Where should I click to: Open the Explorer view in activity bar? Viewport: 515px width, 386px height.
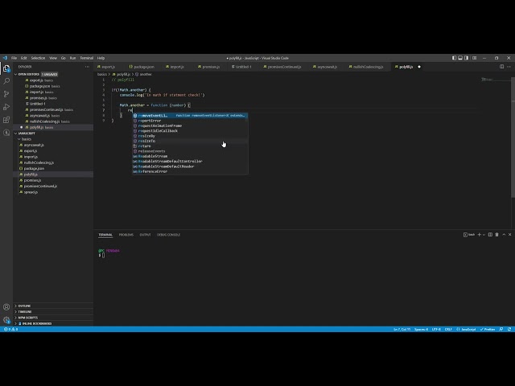[6, 68]
